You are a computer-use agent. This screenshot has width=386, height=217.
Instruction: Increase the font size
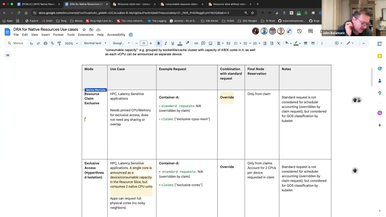pyautogui.click(x=151, y=43)
